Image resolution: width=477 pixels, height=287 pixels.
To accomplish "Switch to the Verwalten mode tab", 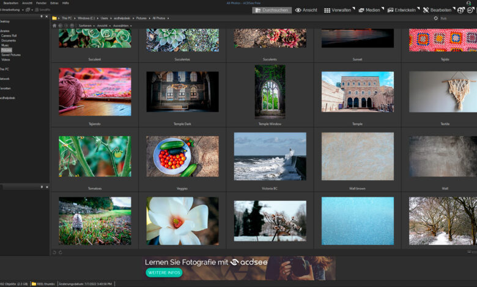I will (x=337, y=10).
